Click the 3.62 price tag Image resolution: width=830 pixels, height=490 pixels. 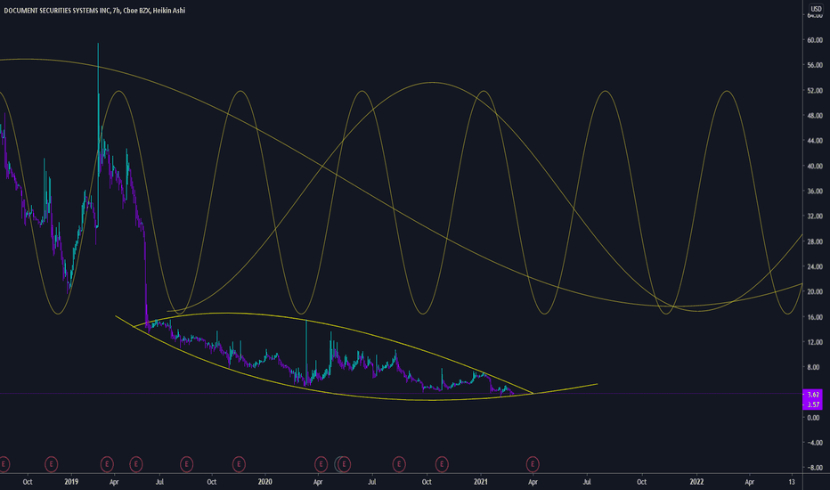coord(812,395)
